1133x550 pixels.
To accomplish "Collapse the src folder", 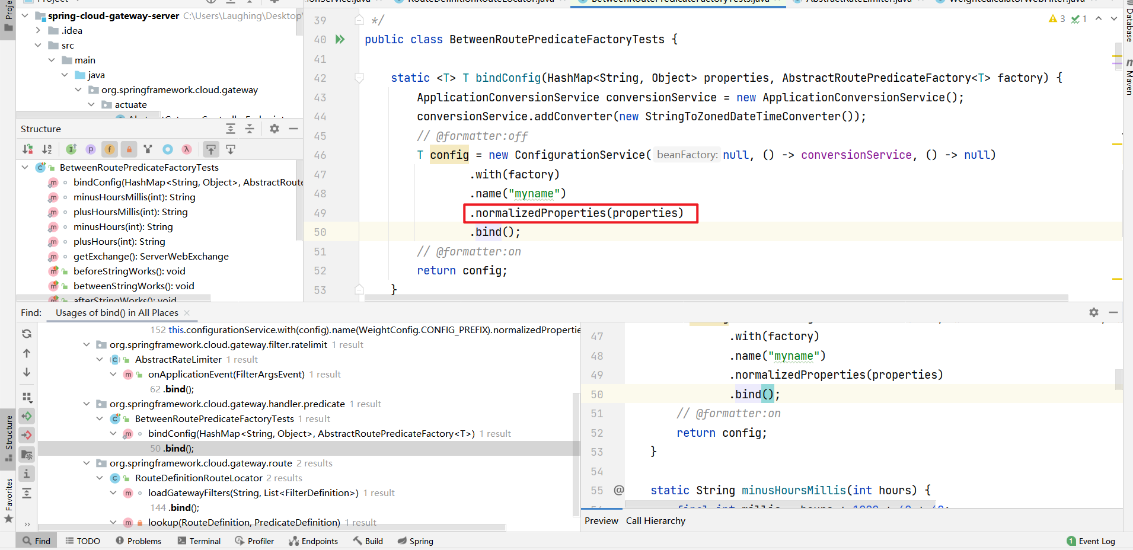I will click(38, 45).
